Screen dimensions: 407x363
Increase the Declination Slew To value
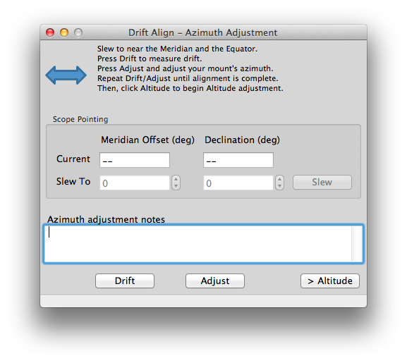(x=279, y=180)
